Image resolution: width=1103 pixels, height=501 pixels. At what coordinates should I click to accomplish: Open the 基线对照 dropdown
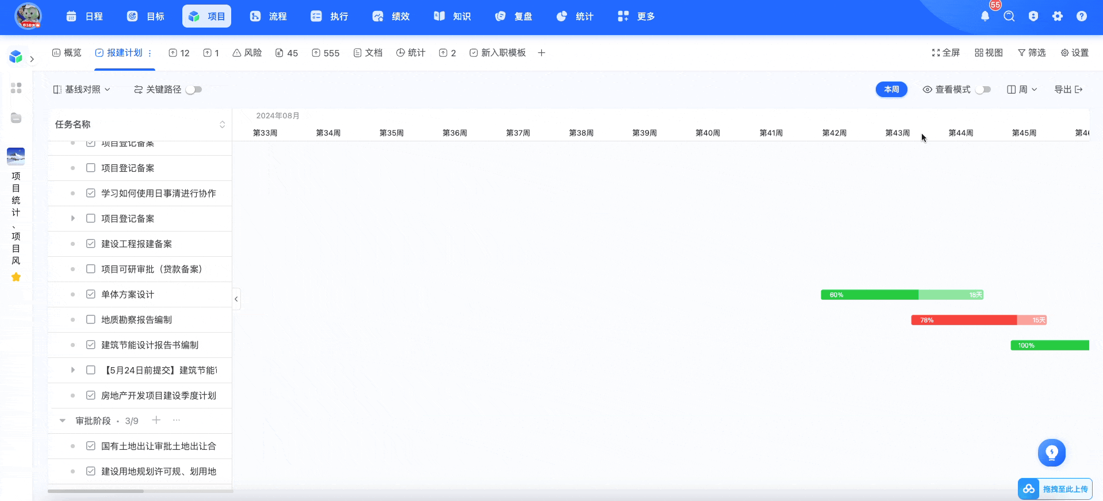pyautogui.click(x=82, y=90)
